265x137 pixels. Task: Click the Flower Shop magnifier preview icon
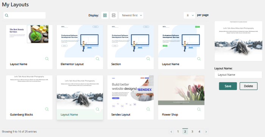(199, 109)
